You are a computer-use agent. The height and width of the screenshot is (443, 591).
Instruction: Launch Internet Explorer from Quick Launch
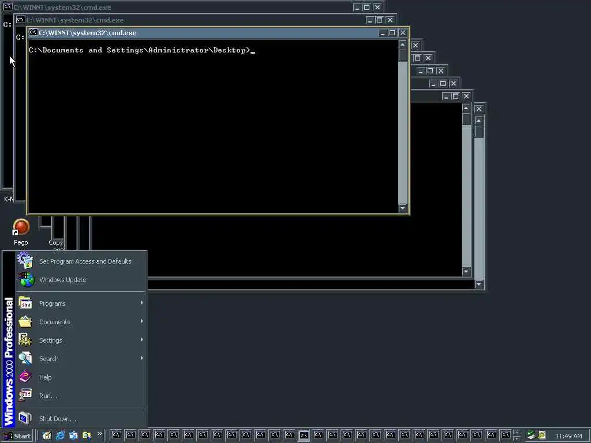tap(60, 436)
